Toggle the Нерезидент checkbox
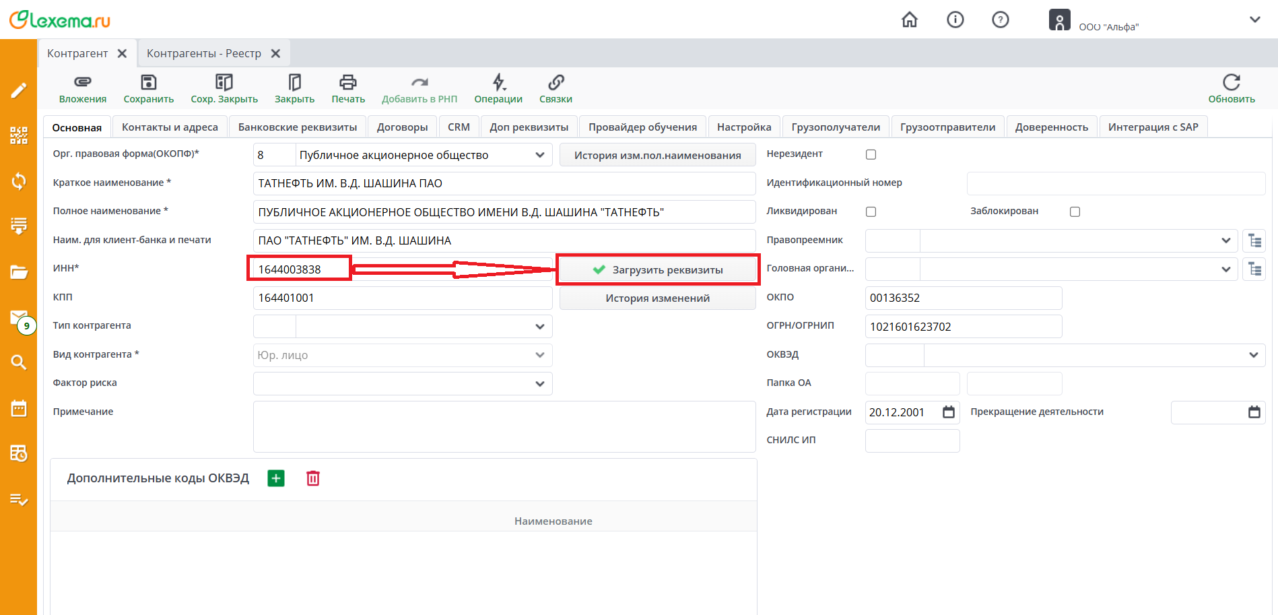Screen dimensions: 1278x615 871,154
